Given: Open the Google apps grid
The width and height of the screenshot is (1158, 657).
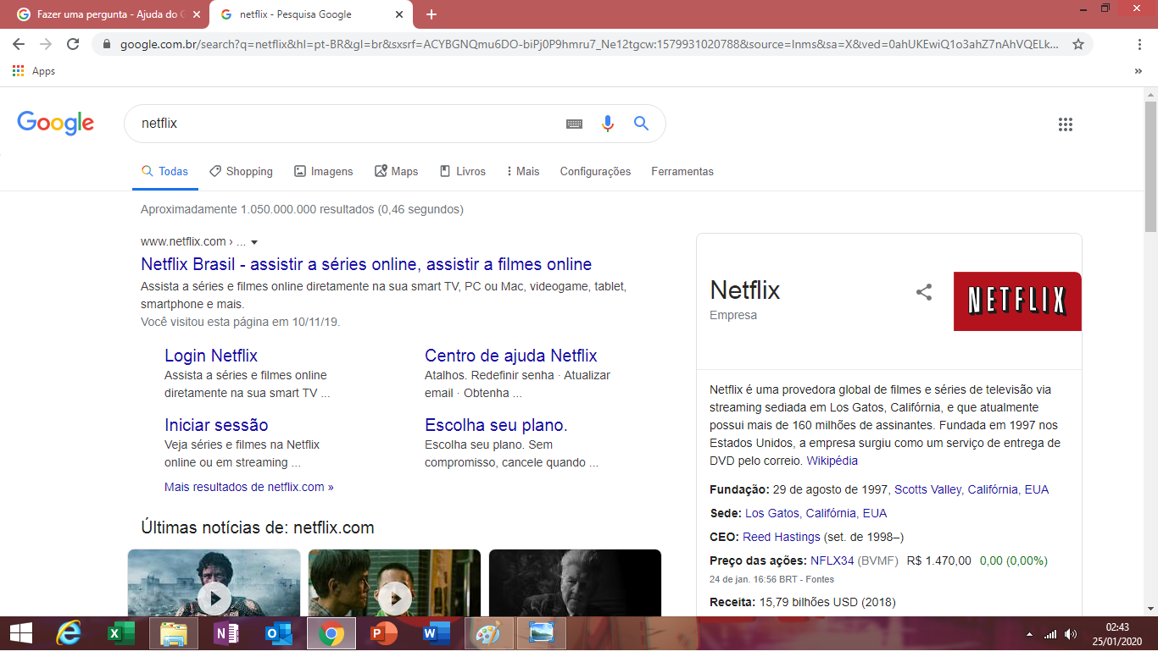Looking at the screenshot, I should coord(1066,124).
